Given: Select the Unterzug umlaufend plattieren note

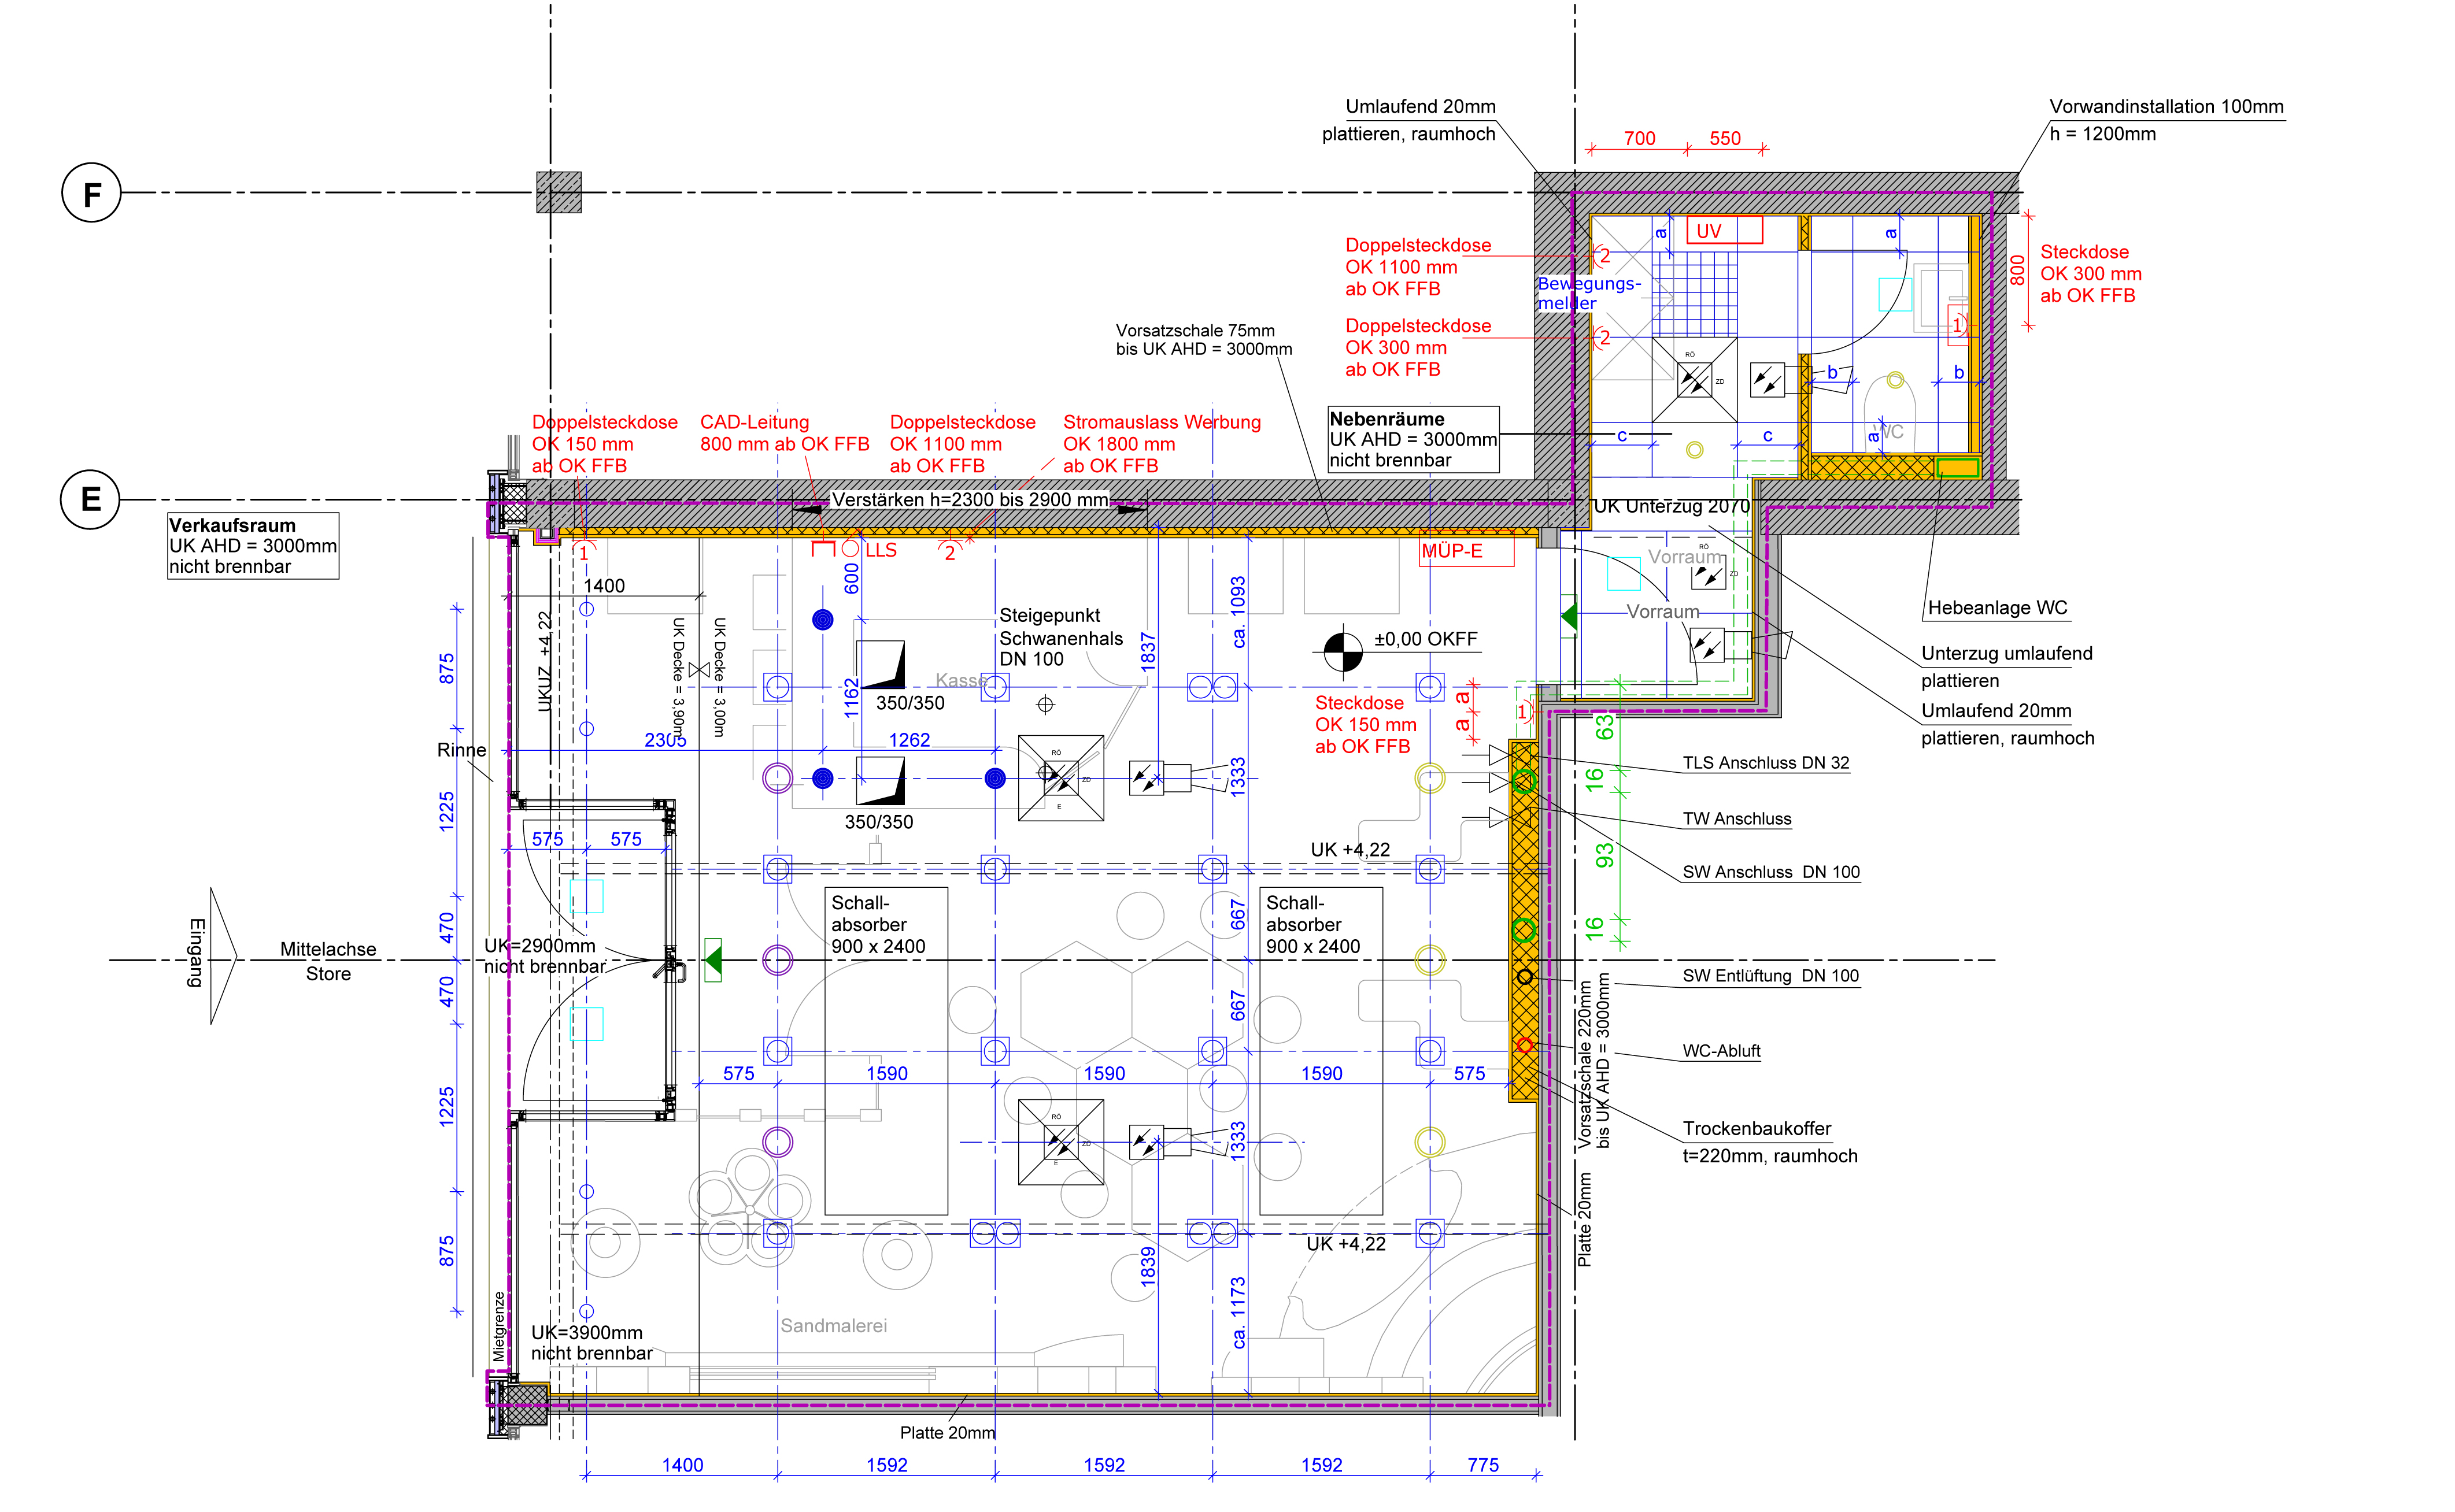Looking at the screenshot, I should pyautogui.click(x=2006, y=667).
